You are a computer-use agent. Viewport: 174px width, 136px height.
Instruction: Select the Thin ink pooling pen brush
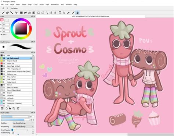tap(17, 69)
